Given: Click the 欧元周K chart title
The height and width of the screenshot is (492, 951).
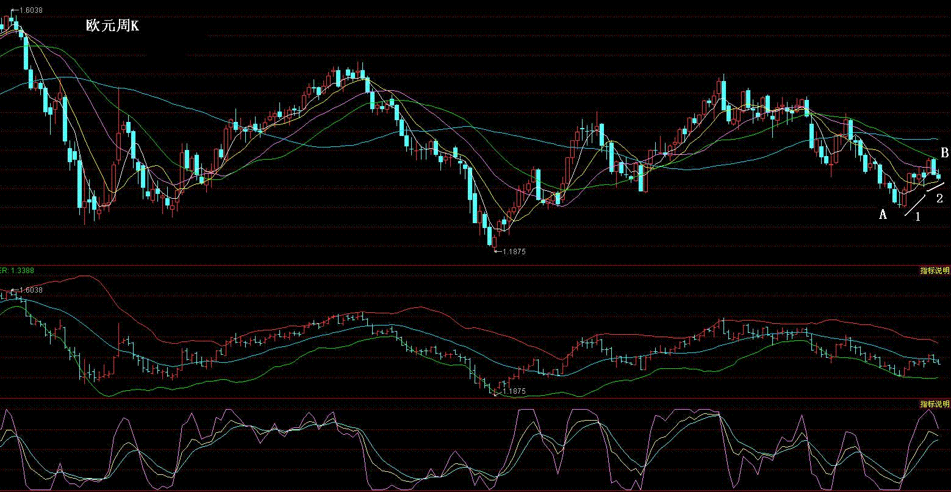Looking at the screenshot, I should (112, 26).
